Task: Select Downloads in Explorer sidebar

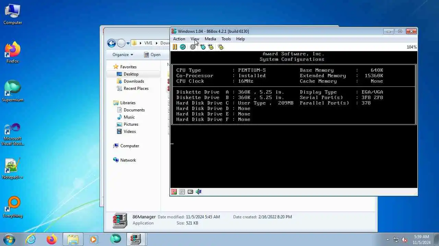Action: [130, 81]
